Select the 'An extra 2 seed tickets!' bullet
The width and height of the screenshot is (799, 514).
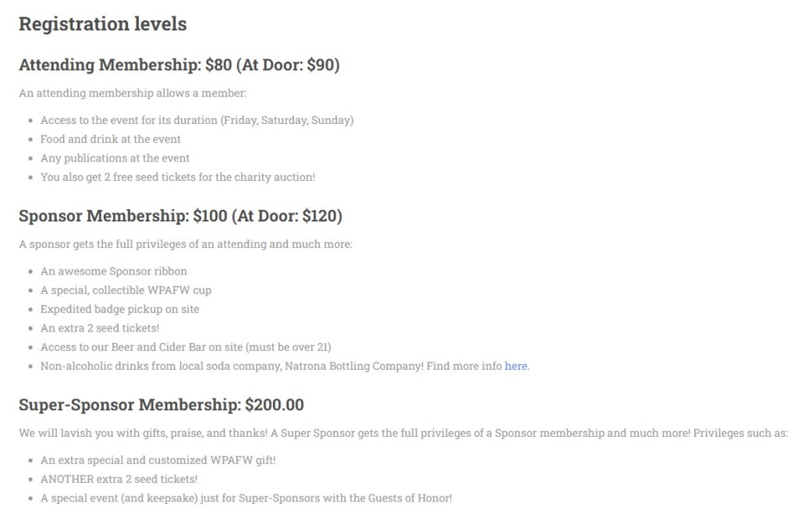pos(100,328)
